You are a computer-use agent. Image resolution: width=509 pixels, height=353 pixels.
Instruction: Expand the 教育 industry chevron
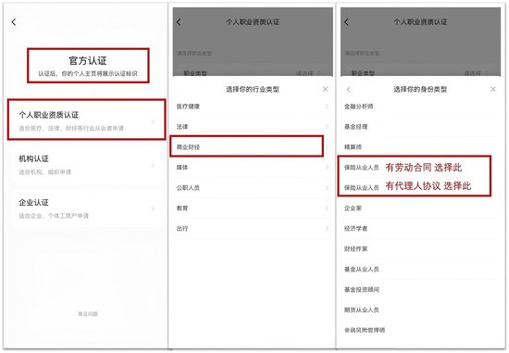327,208
